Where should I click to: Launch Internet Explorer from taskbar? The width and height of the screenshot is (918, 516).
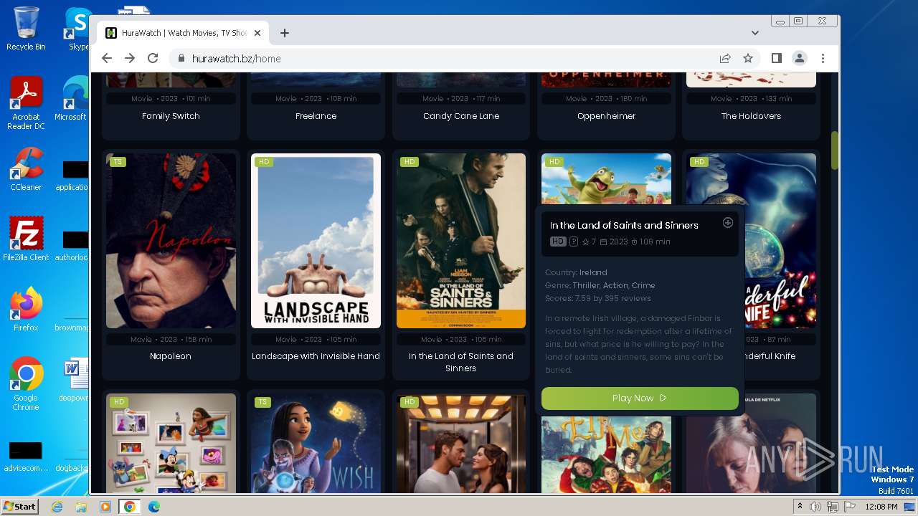coord(57,507)
